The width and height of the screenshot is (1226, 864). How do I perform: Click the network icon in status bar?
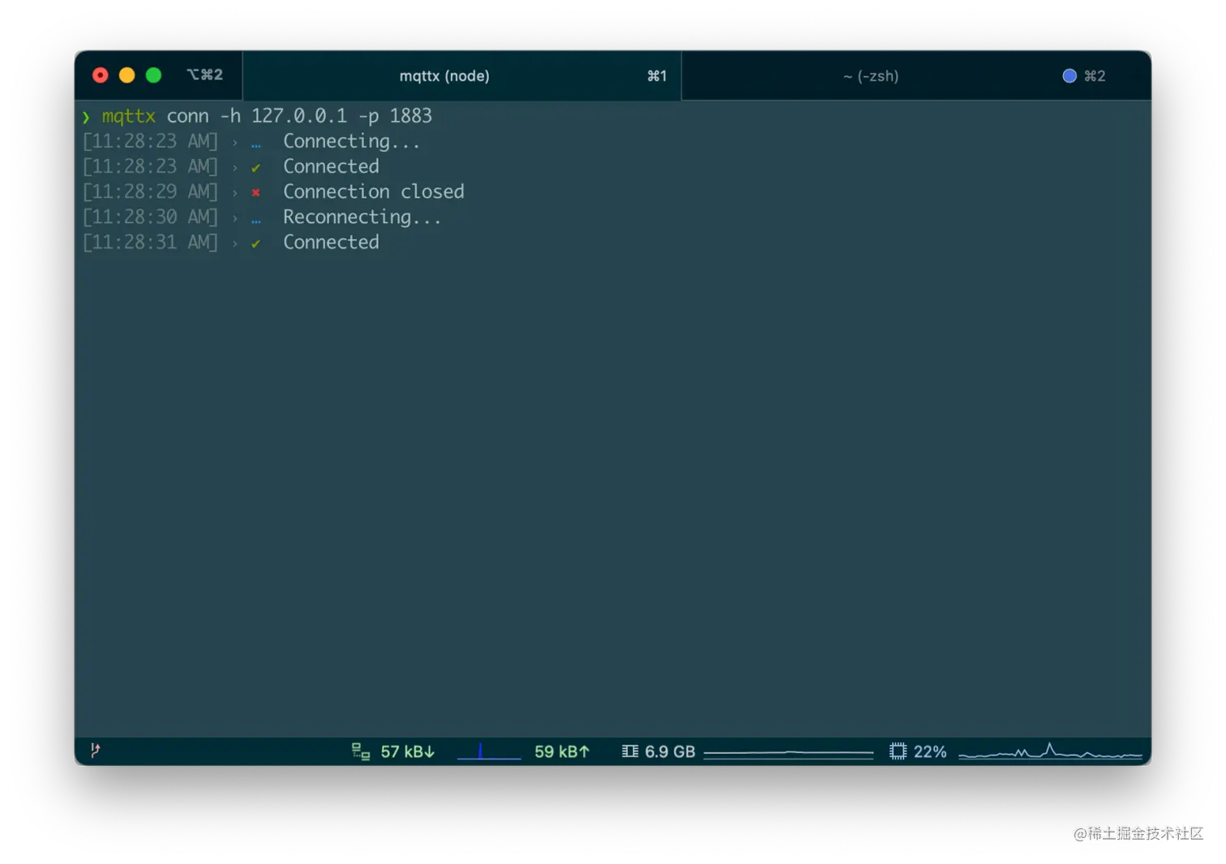click(361, 751)
